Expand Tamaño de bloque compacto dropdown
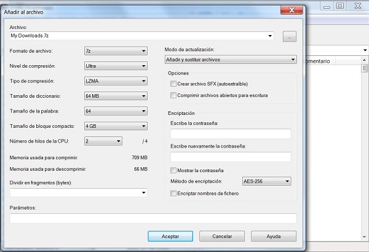Viewport: 369px width, 252px height. [116, 126]
